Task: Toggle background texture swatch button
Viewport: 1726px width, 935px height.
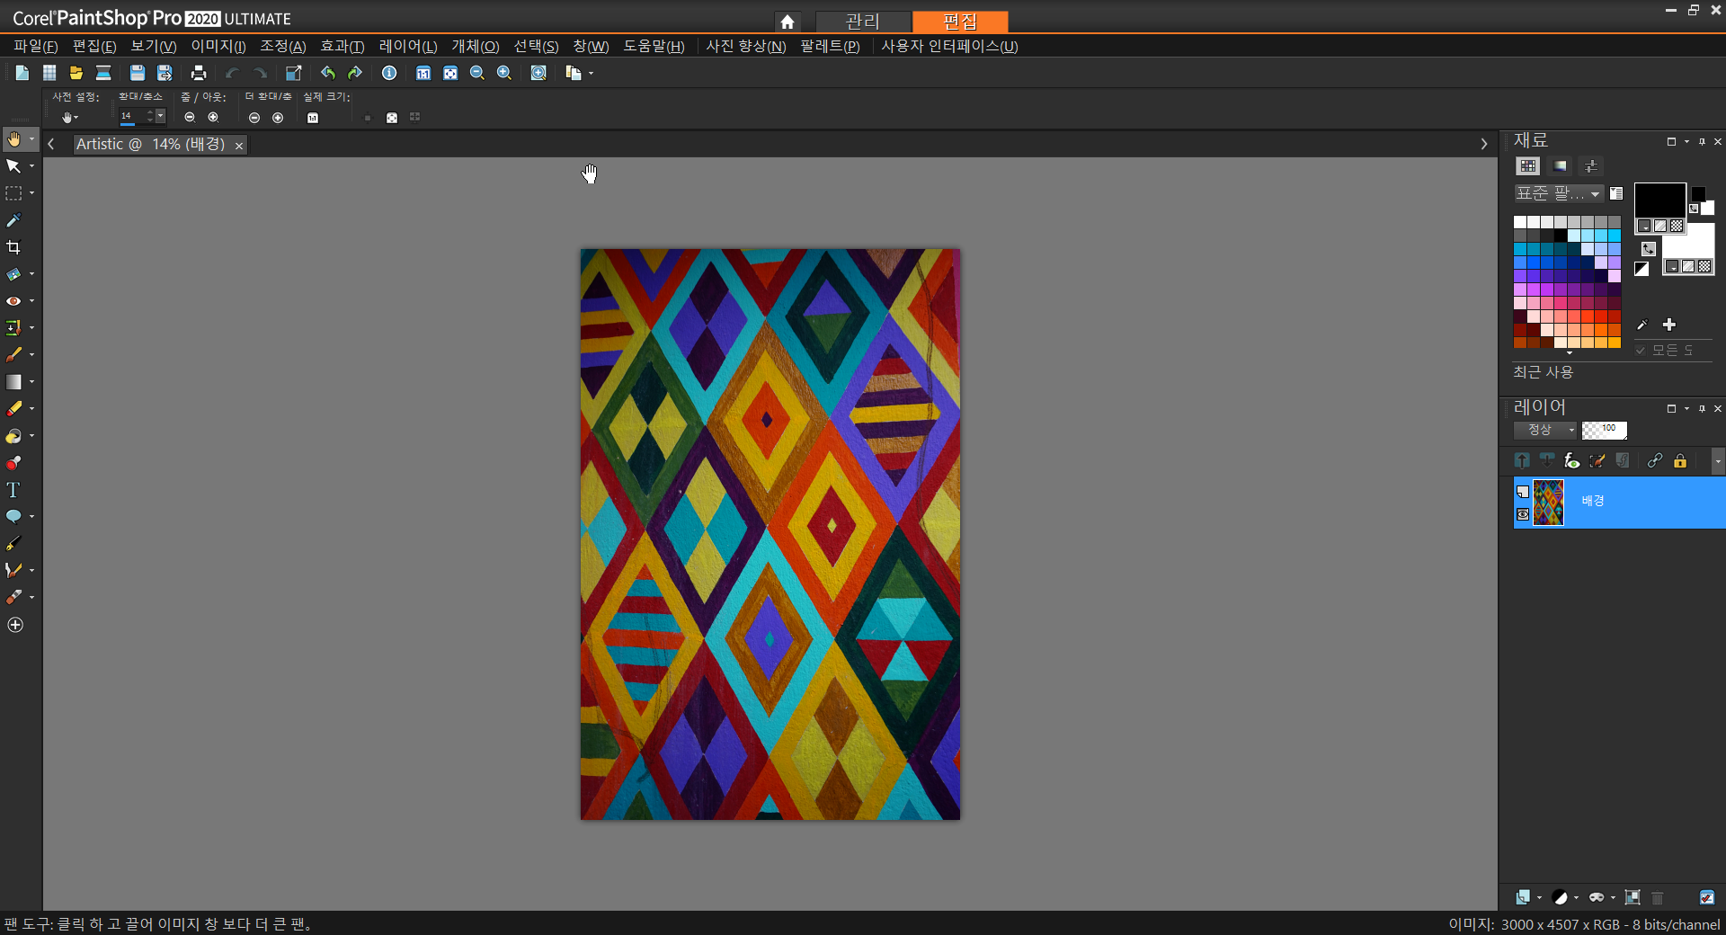Action: 1688,266
